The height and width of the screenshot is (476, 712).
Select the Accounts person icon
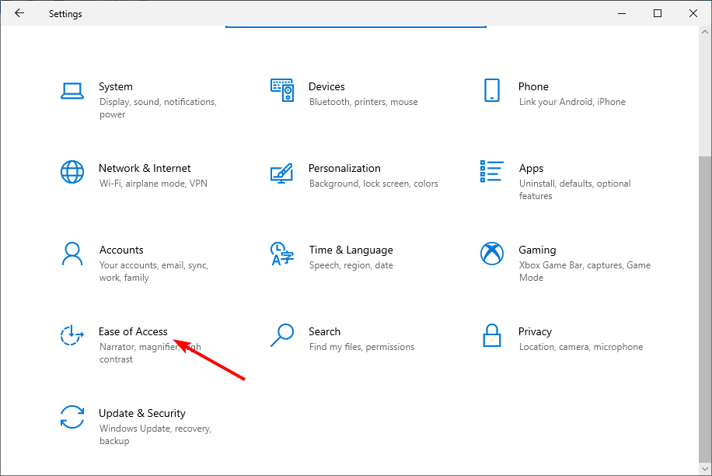pyautogui.click(x=72, y=254)
